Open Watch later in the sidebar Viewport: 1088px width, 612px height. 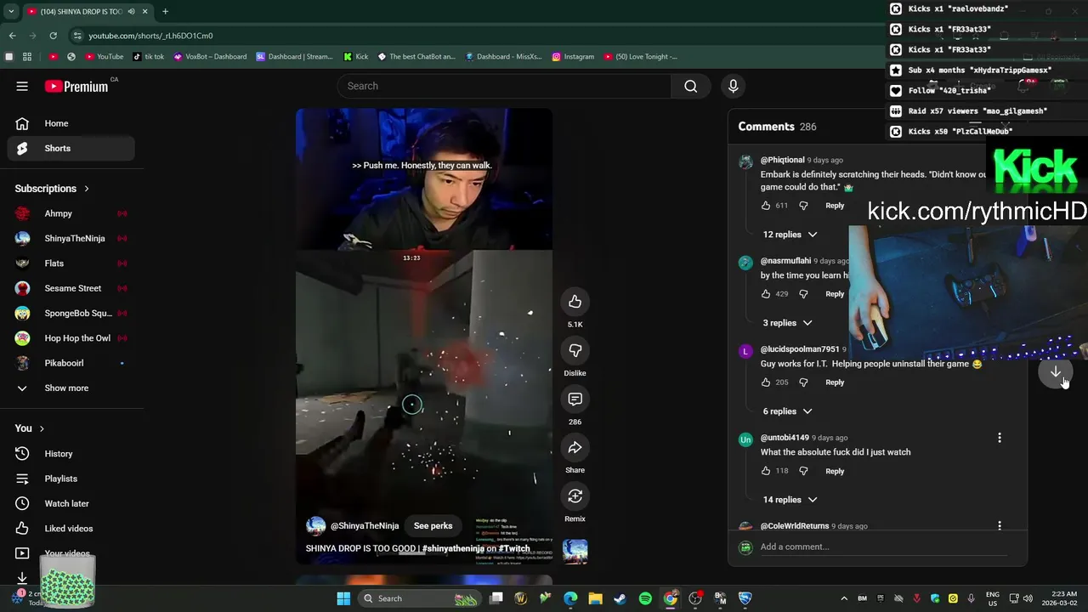[71, 503]
